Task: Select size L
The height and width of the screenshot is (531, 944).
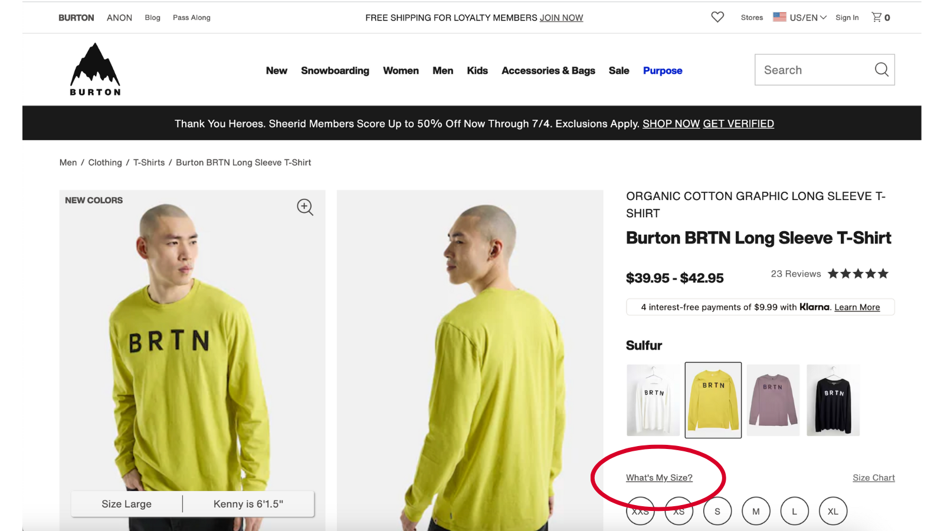Action: pyautogui.click(x=794, y=511)
